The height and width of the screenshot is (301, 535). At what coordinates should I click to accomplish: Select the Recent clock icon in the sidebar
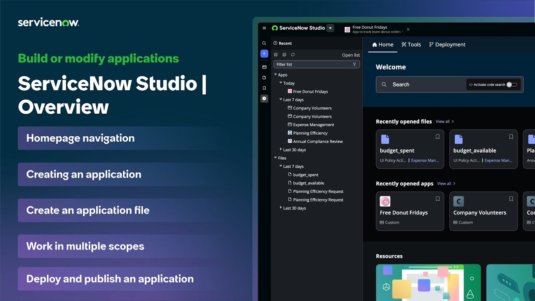(264, 98)
